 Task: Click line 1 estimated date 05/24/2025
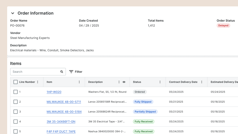(x=218, y=92)
